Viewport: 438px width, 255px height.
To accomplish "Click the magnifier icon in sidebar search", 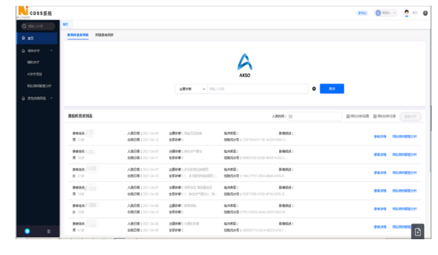I will click(24, 27).
